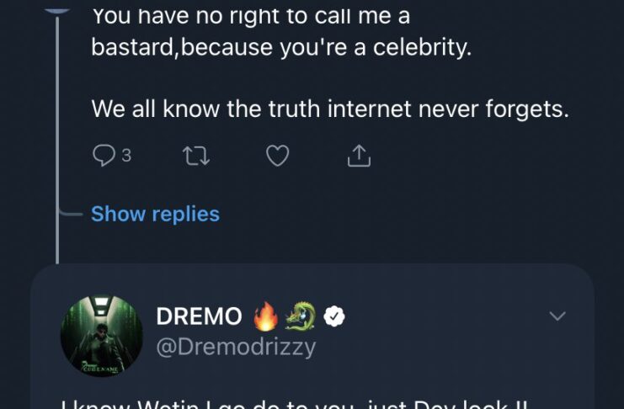Image resolution: width=624 pixels, height=409 pixels.
Task: Click the line "You have no right to call me a"
Action: coord(250,15)
